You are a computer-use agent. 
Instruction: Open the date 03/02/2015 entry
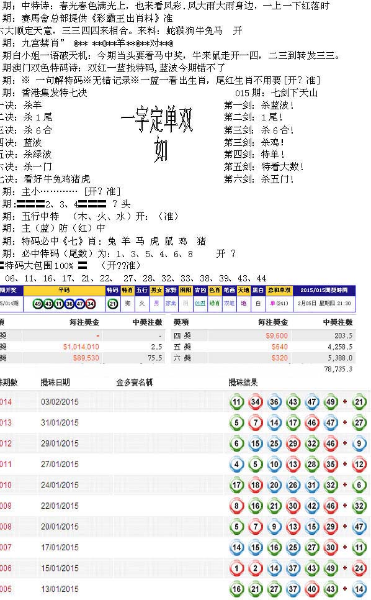tap(60, 402)
